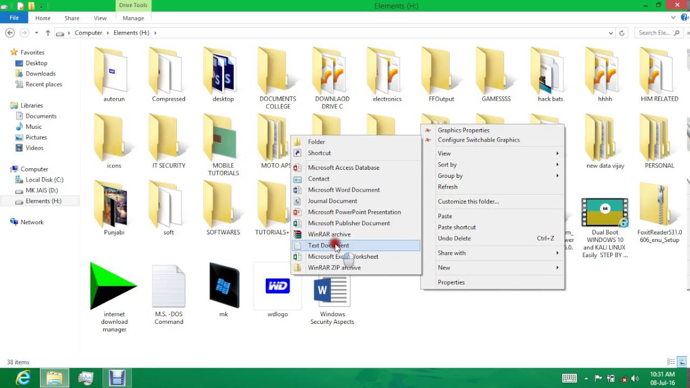Viewport: 690px width, 388px height.
Task: Expand the Sort by submenu
Action: coord(493,165)
